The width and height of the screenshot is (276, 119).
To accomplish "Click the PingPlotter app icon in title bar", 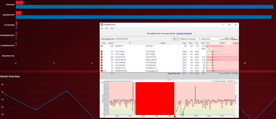I will pyautogui.click(x=102, y=25).
